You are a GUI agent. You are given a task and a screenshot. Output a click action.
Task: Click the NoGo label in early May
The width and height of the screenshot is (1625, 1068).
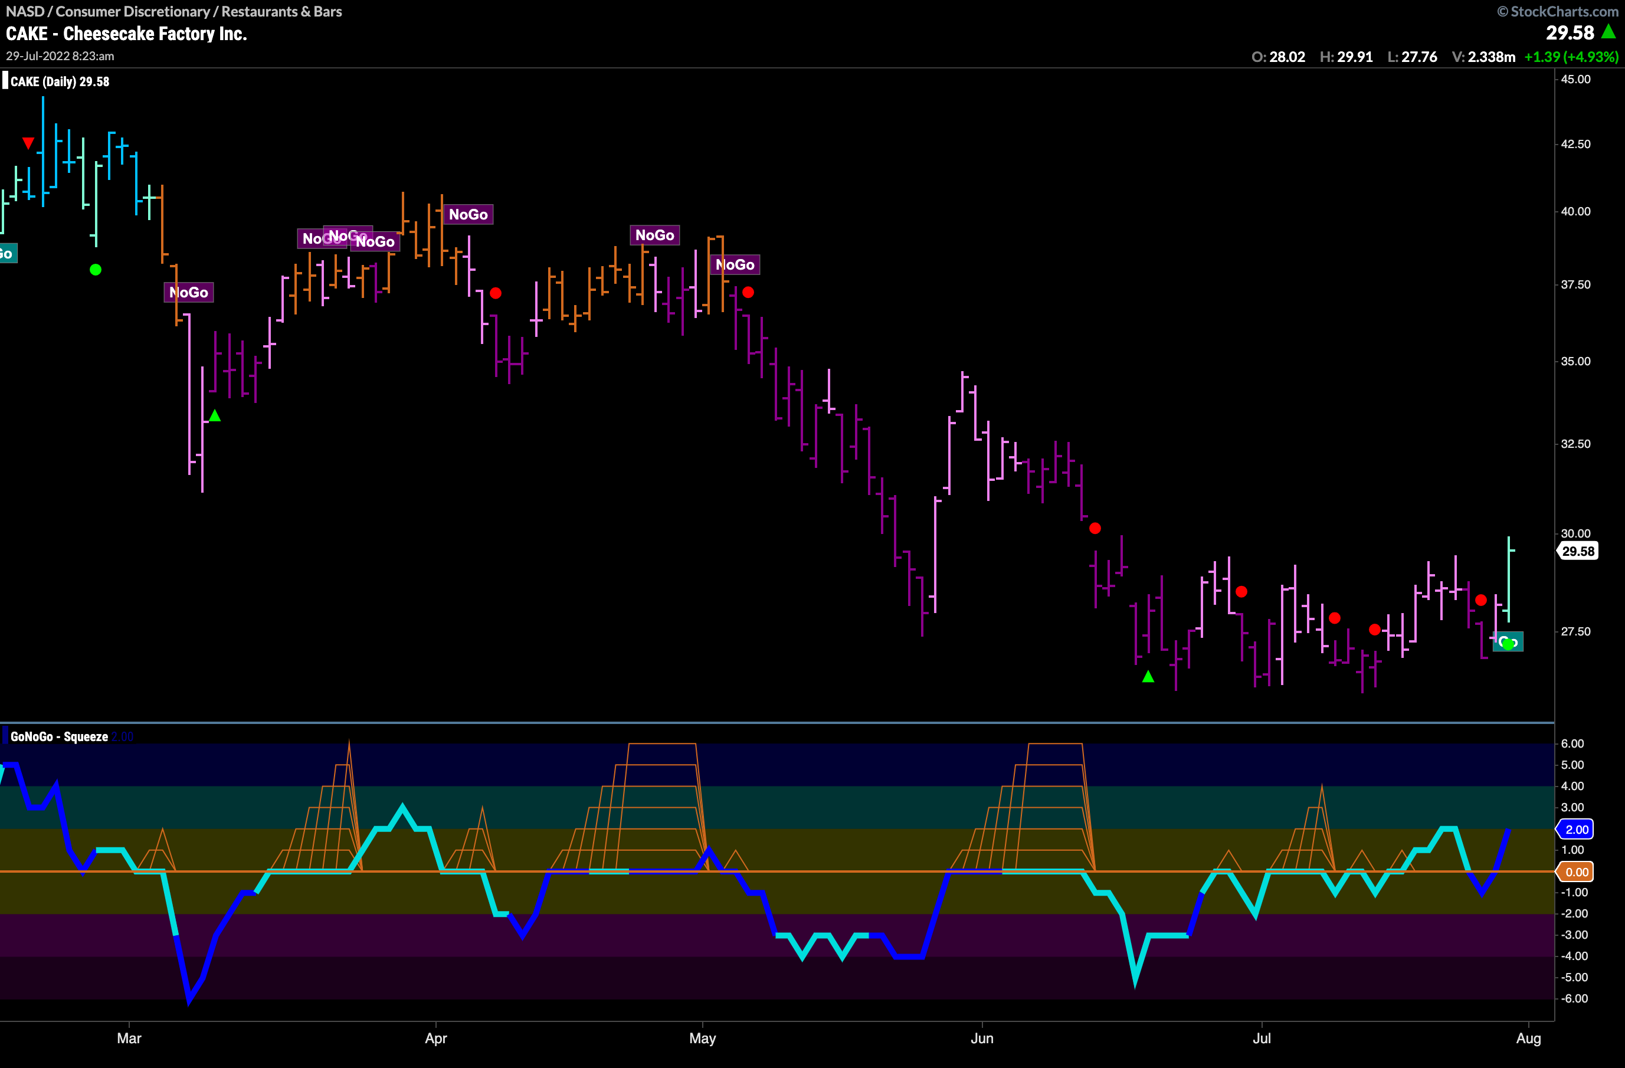pos(735,264)
